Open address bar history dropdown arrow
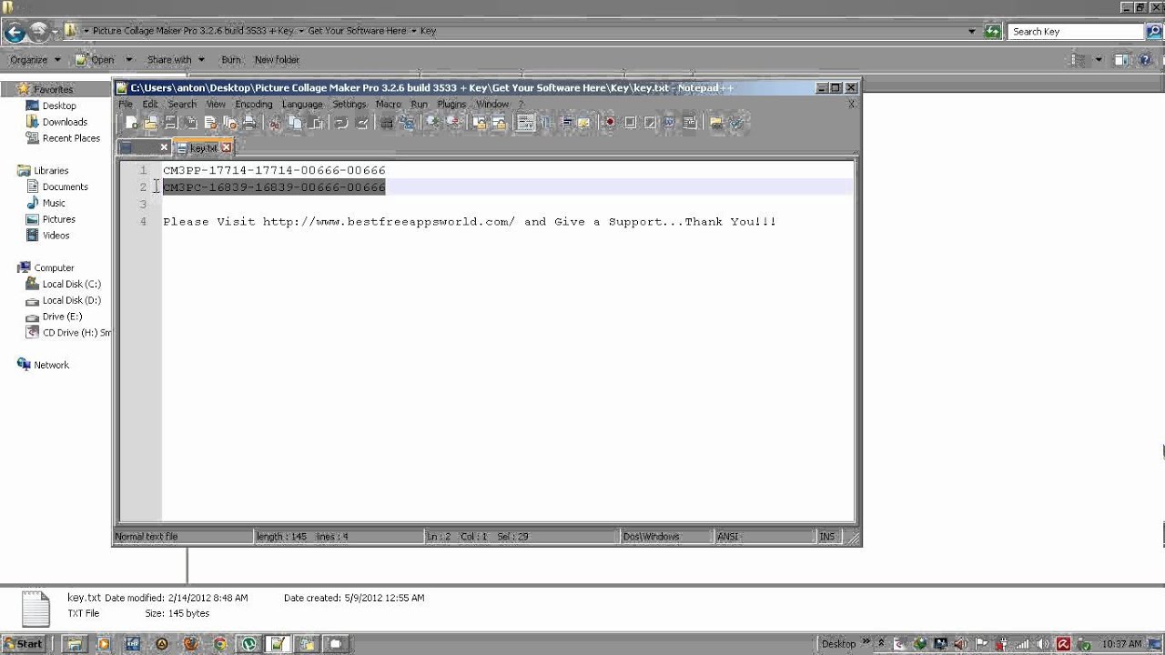This screenshot has width=1165, height=655. click(x=972, y=31)
